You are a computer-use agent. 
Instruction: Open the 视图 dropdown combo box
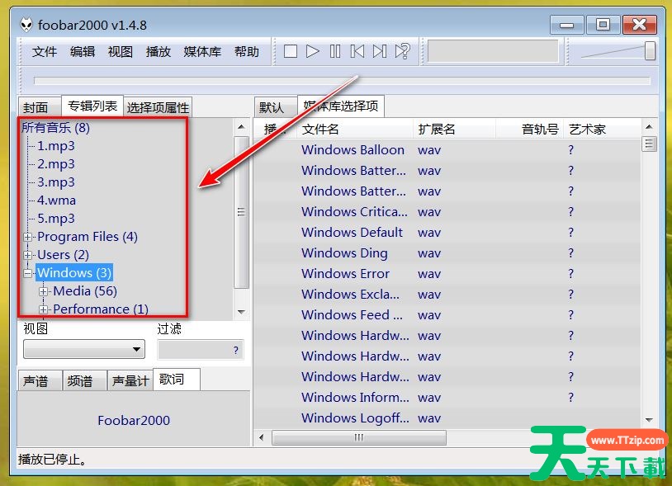click(84, 349)
